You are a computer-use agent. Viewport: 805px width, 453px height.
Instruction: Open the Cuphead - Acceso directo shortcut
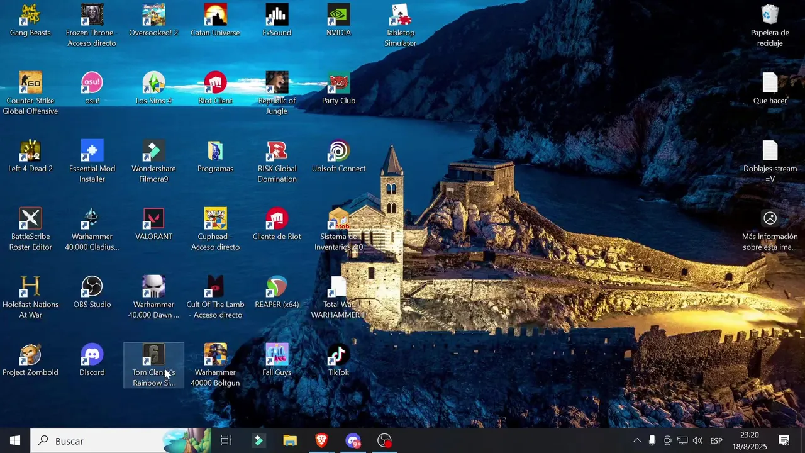pos(215,230)
